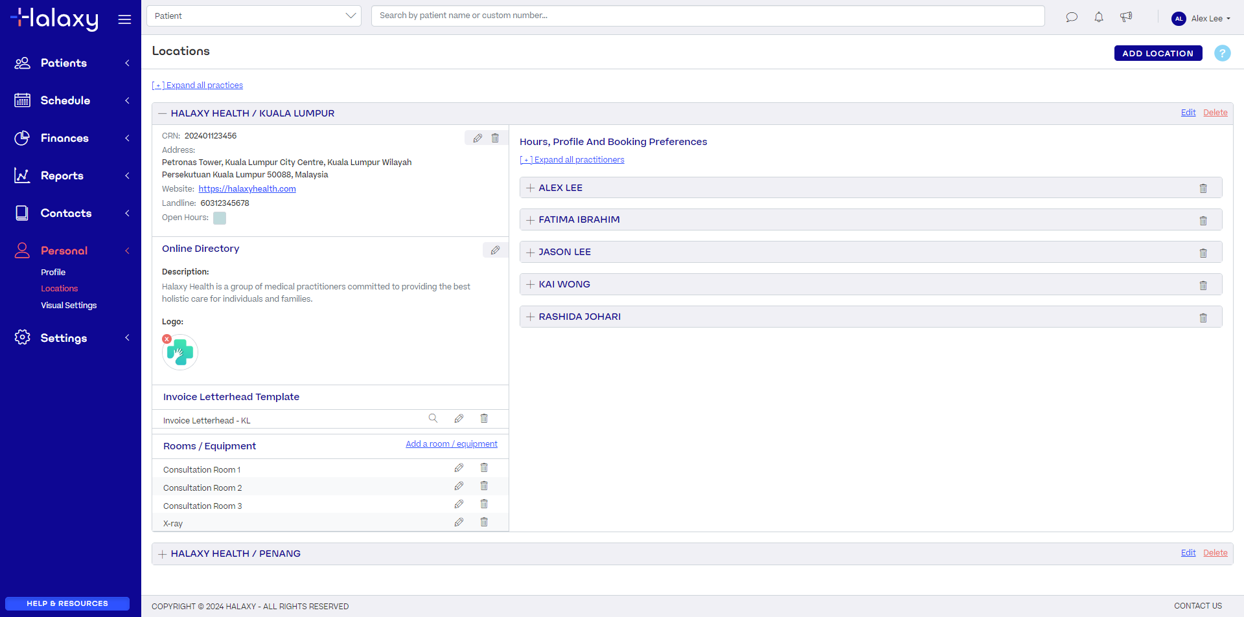Open Patients sidebar menu
This screenshot has width=1244, height=617.
coord(71,63)
